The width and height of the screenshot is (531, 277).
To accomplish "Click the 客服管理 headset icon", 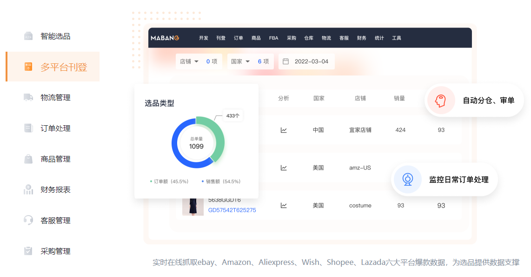I will 28,220.
